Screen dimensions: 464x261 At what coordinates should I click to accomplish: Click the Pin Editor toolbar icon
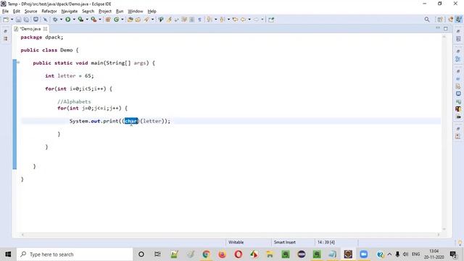(x=271, y=20)
